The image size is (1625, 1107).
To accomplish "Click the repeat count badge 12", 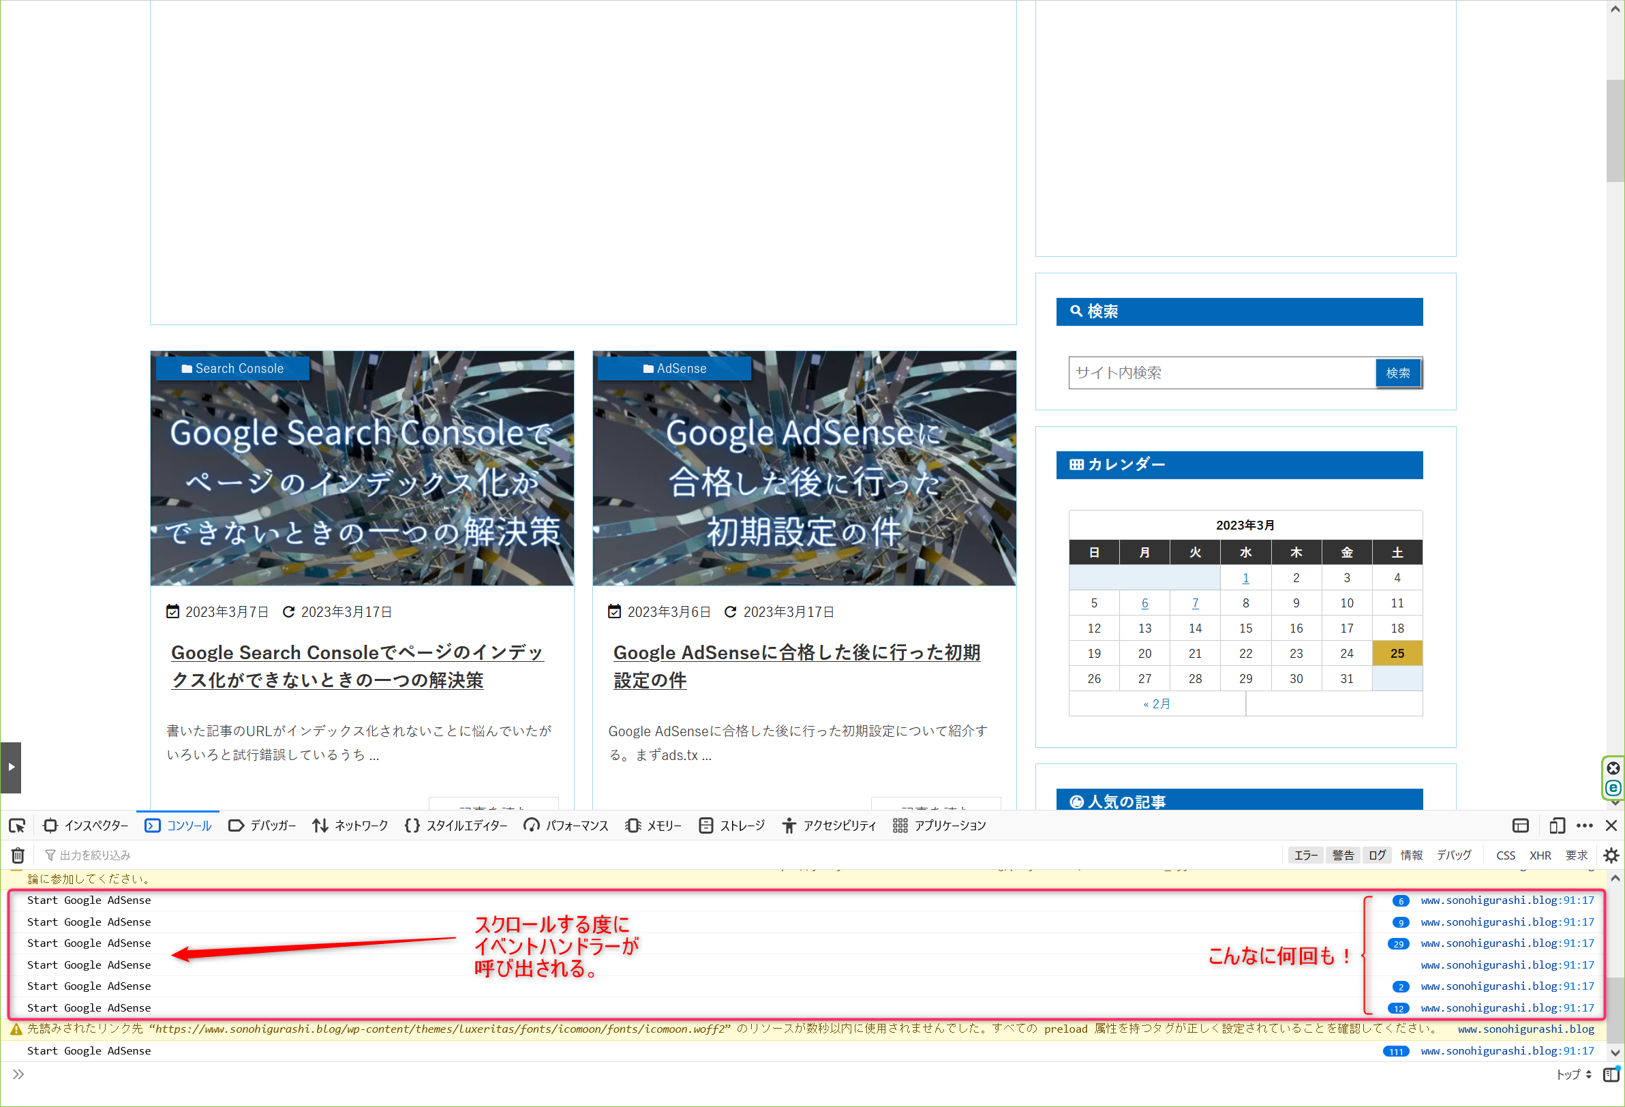I will tap(1398, 1008).
